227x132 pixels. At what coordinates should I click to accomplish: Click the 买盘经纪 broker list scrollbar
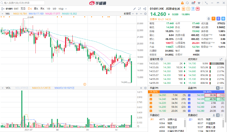coord(185,124)
